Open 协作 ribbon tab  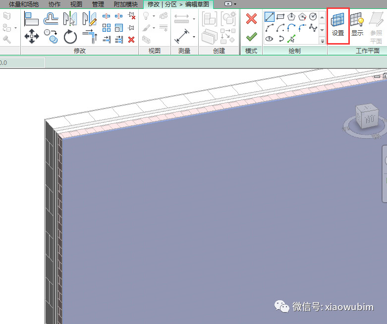click(55, 4)
